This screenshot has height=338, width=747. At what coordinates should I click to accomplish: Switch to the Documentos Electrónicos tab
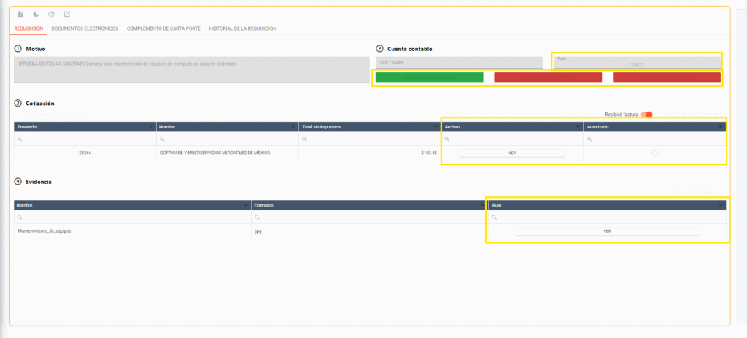(x=85, y=28)
